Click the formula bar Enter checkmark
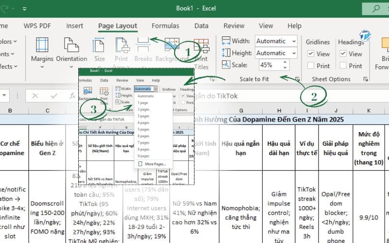389x243 pixels. [54, 96]
